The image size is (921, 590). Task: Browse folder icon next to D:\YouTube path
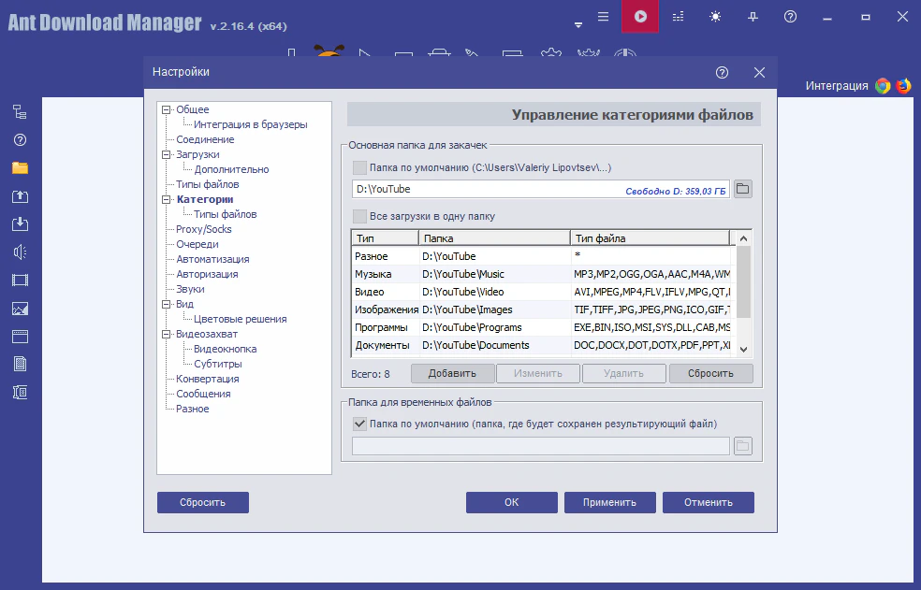pos(742,189)
